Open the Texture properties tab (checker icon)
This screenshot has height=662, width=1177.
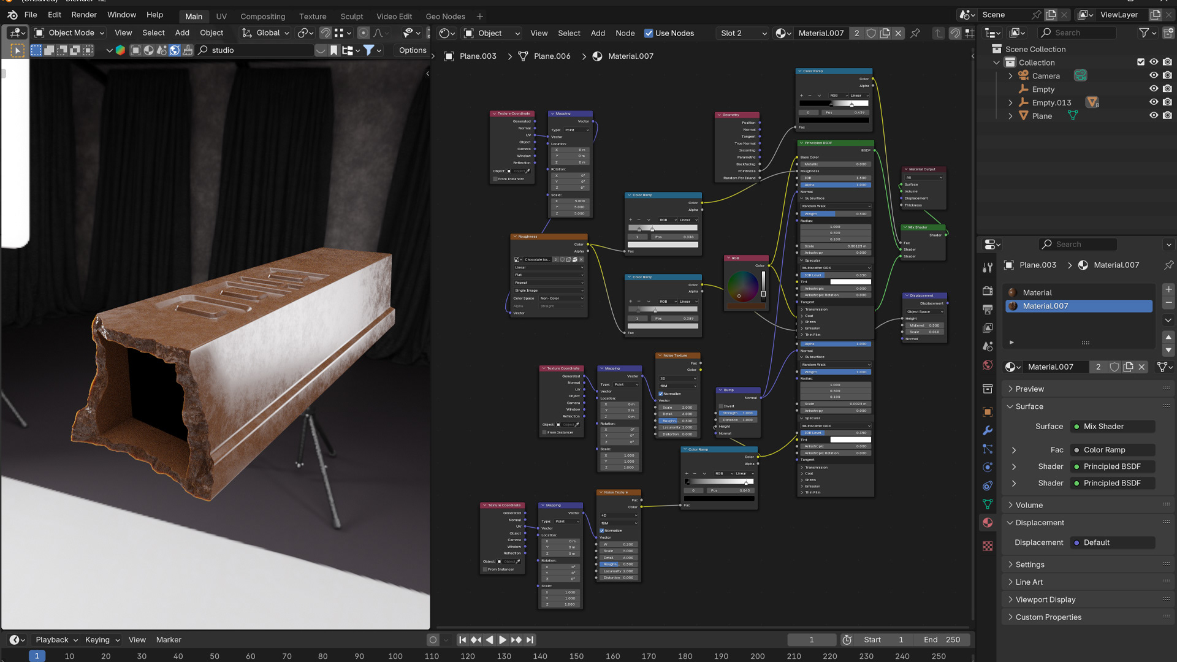click(988, 546)
